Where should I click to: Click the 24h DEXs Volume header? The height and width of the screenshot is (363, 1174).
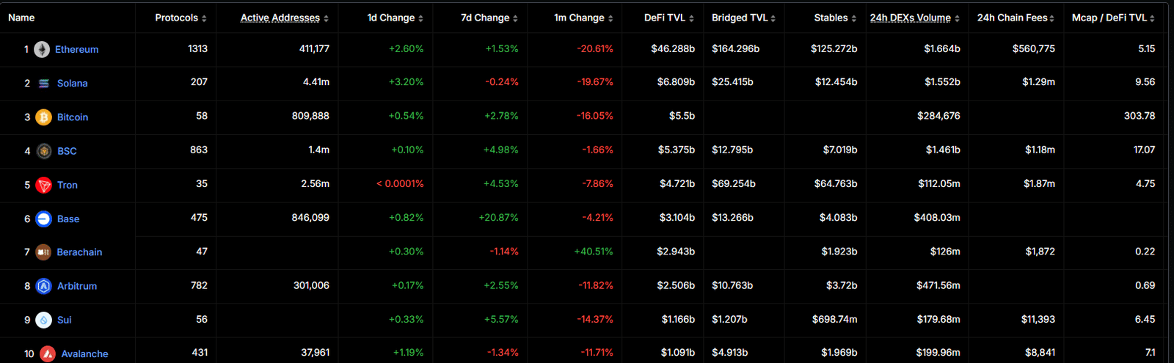pos(910,18)
